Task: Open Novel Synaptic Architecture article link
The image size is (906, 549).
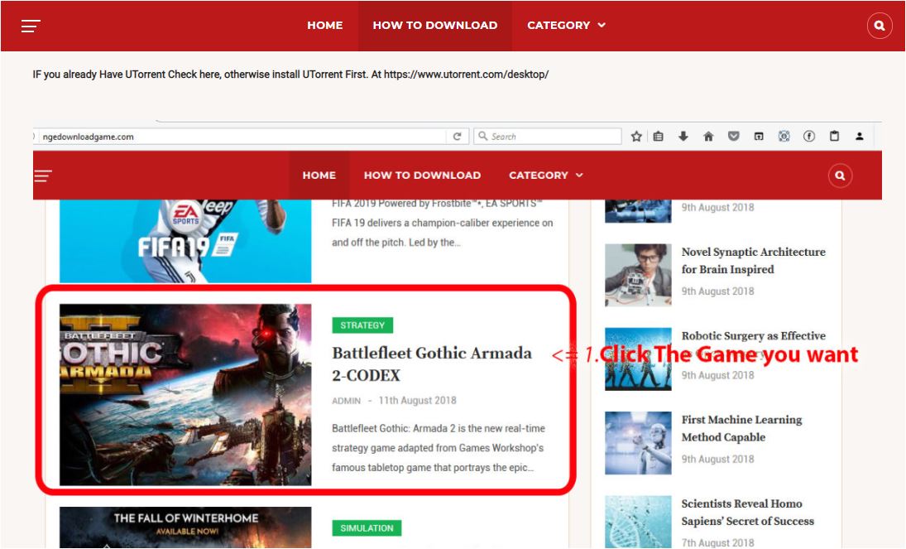Action: tap(753, 260)
